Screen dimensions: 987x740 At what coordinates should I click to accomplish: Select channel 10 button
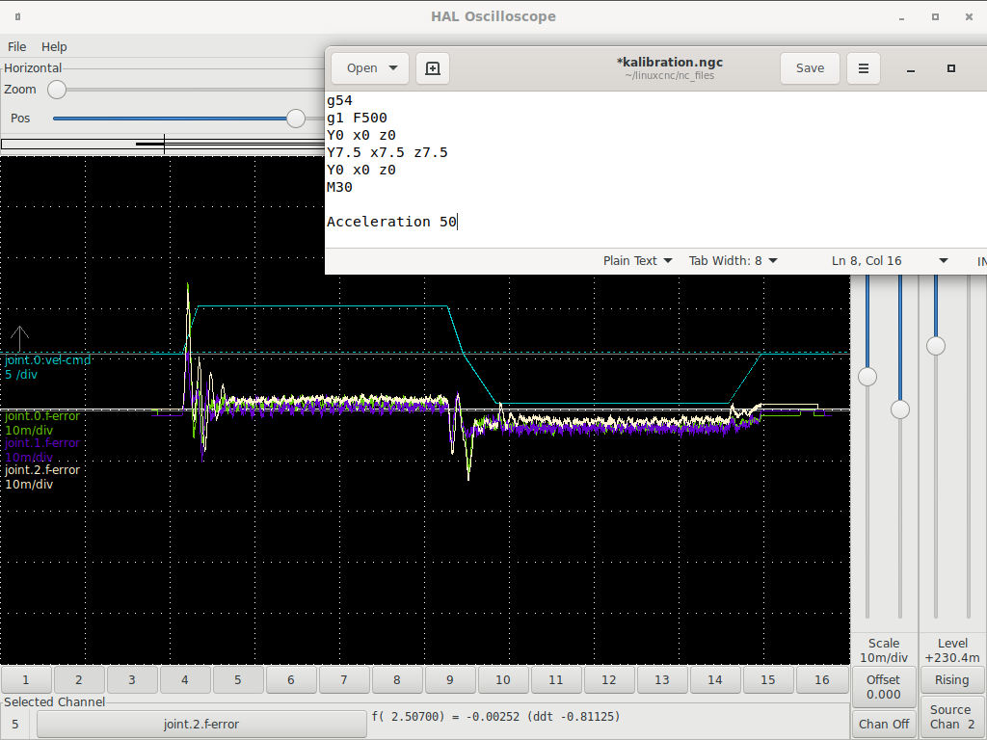503,679
